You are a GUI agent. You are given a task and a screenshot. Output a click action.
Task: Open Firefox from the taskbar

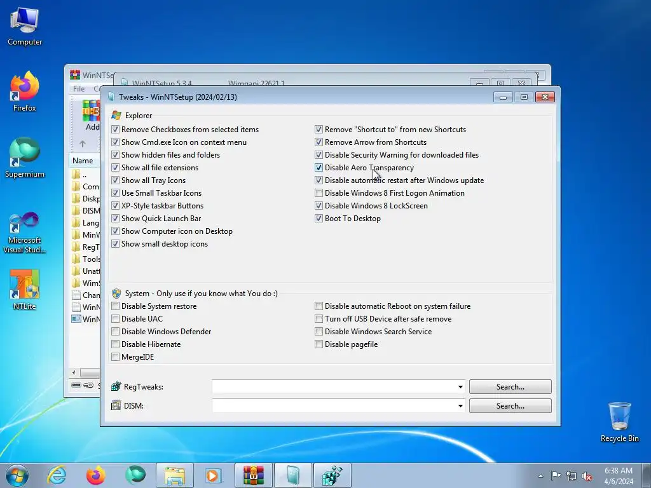pos(95,475)
